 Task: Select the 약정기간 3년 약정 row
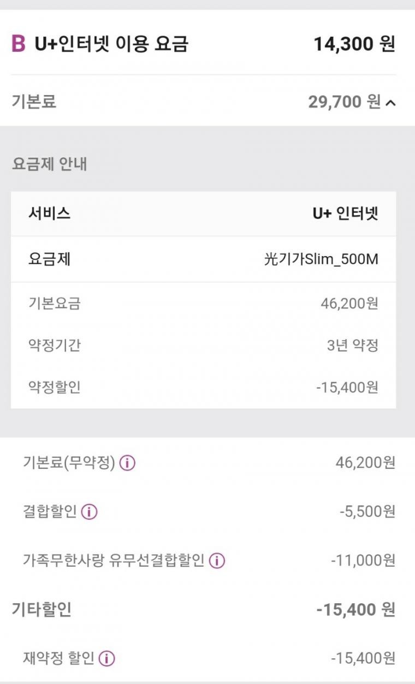[203, 346]
